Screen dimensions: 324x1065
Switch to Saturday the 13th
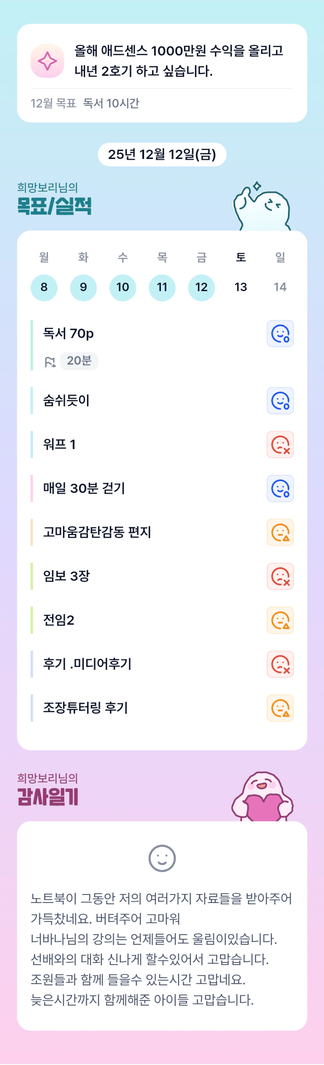241,287
